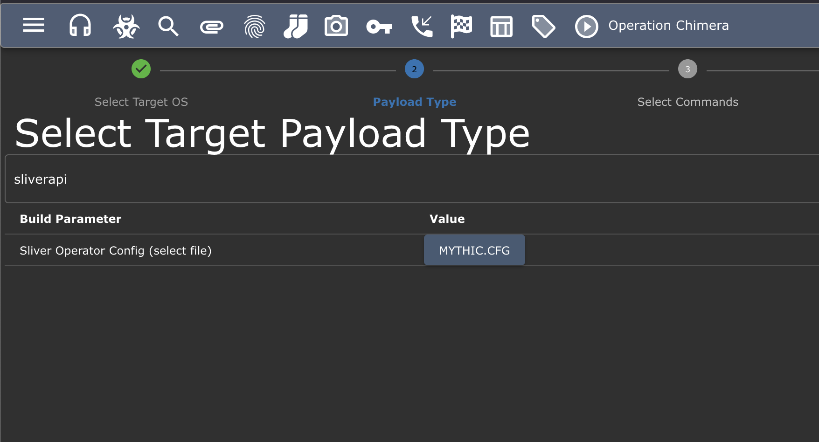The image size is (819, 442).
Task: Click the play circle operation icon
Action: click(587, 26)
